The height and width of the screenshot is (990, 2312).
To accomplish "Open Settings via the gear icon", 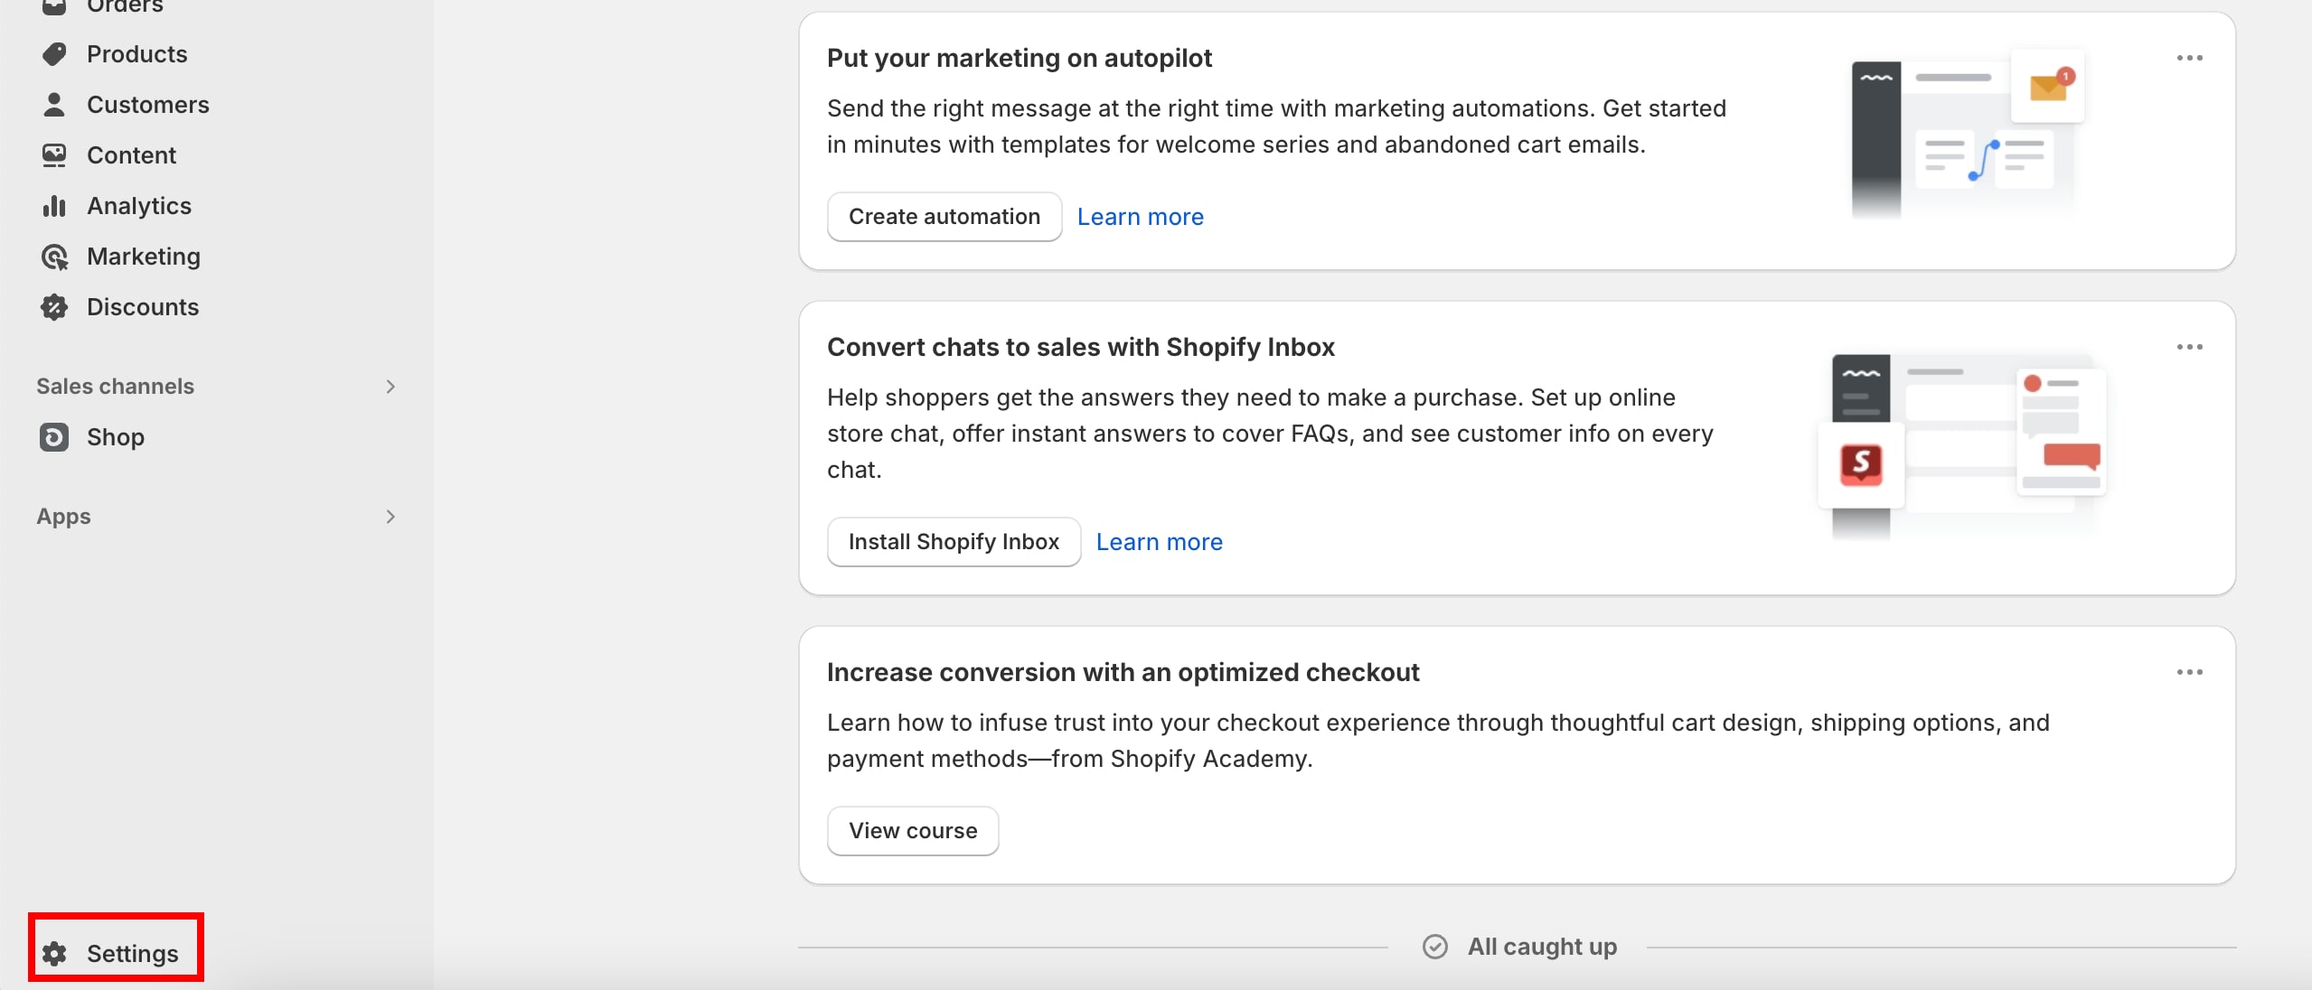I will pyautogui.click(x=55, y=953).
